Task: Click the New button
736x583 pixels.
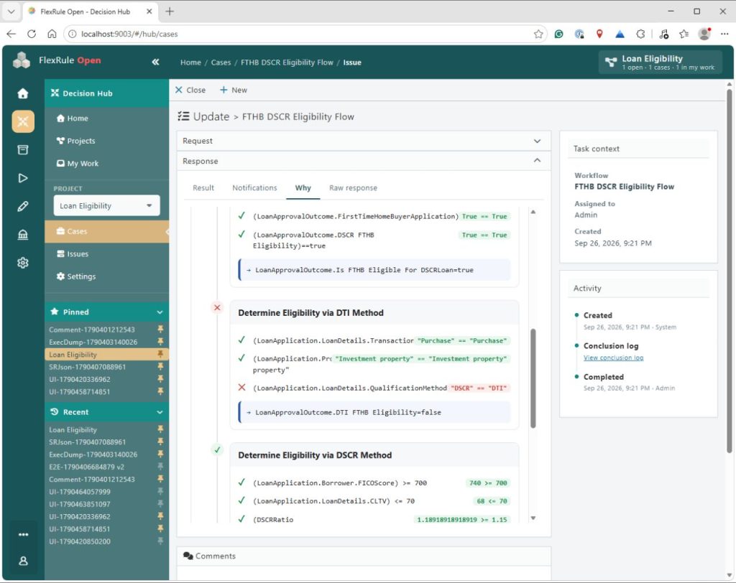Action: [x=234, y=90]
